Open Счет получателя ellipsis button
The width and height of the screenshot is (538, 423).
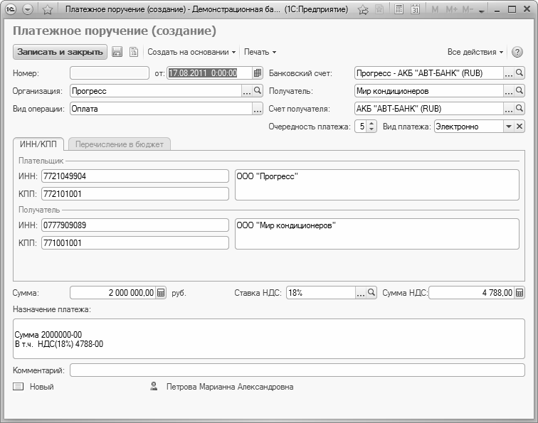(509, 108)
